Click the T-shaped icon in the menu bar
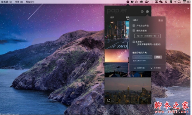 (x=152, y=2)
